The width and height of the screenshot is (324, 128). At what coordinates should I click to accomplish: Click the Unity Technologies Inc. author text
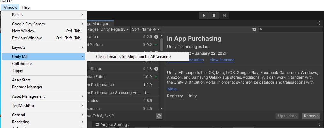(188, 47)
